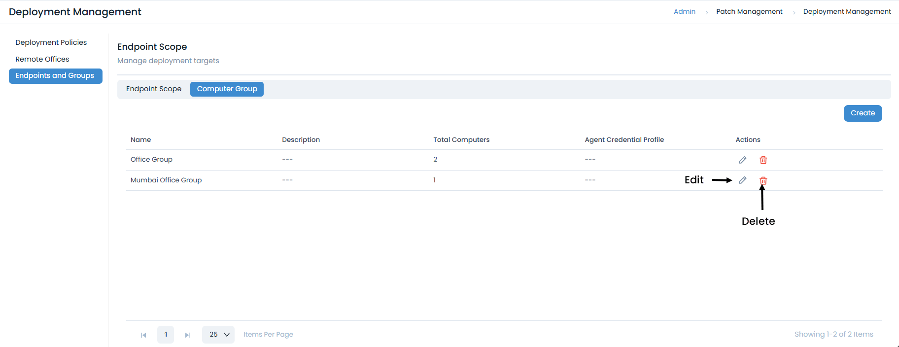Click the Name column header
The width and height of the screenshot is (899, 347).
(x=141, y=140)
